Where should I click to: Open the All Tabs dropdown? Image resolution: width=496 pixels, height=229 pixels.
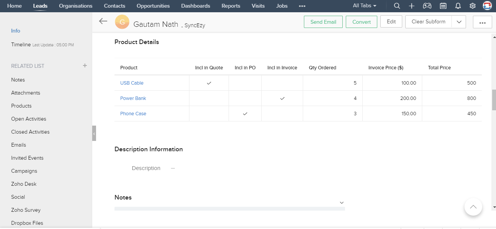(x=365, y=6)
